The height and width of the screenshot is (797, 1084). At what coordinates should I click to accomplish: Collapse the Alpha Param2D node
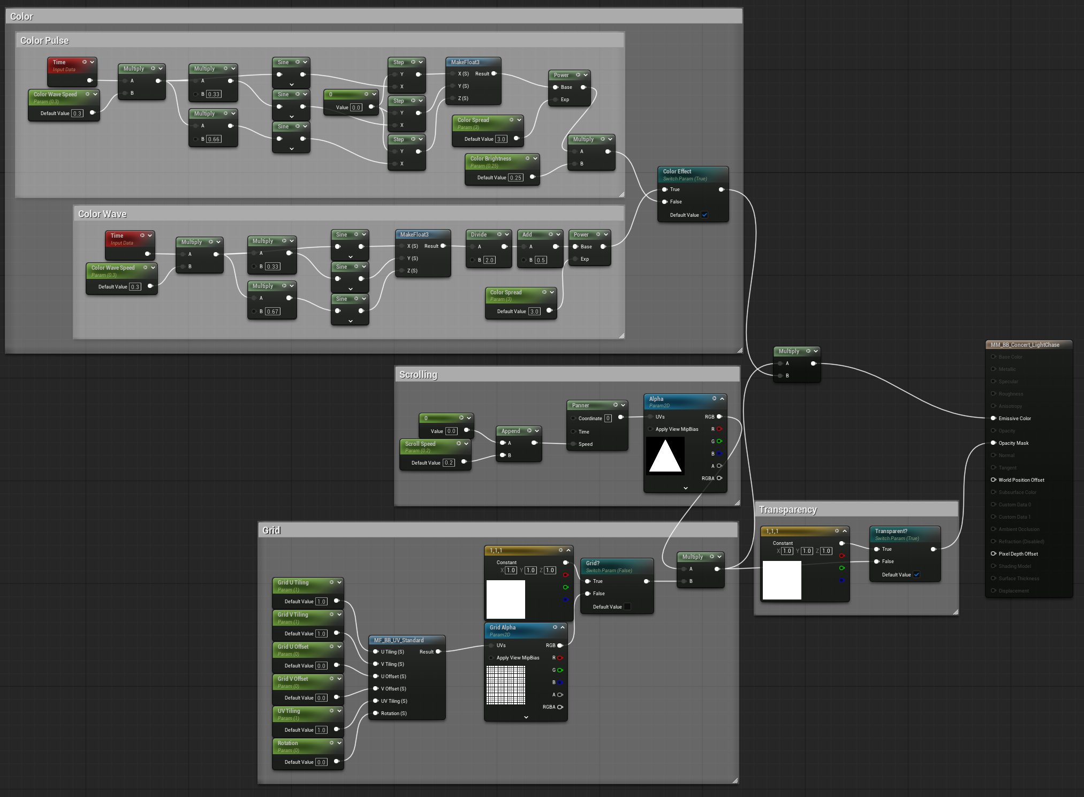coord(722,399)
